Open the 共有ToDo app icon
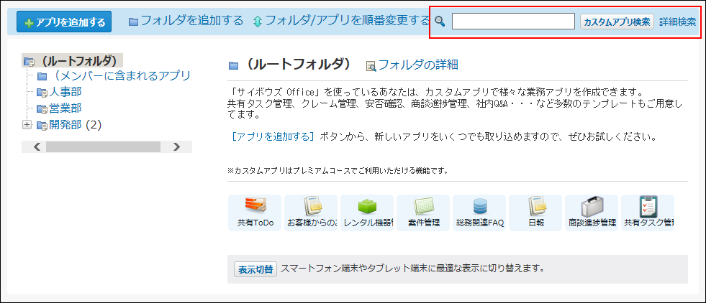 (255, 207)
